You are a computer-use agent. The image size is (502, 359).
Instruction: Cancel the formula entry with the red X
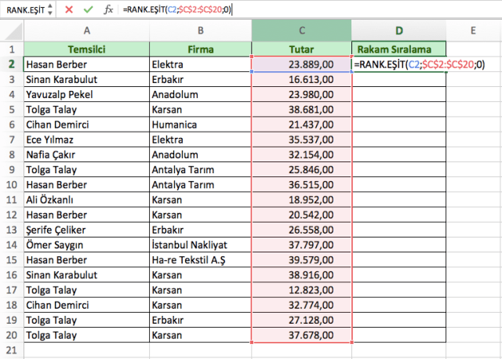point(69,9)
